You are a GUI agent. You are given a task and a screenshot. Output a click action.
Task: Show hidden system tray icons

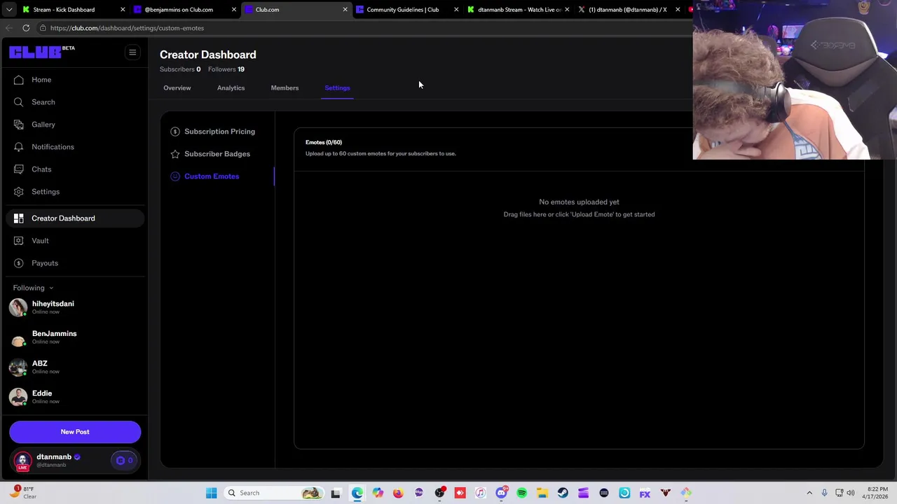point(809,493)
